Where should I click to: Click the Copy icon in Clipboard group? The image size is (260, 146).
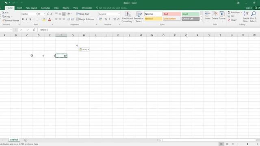pos(3,16)
